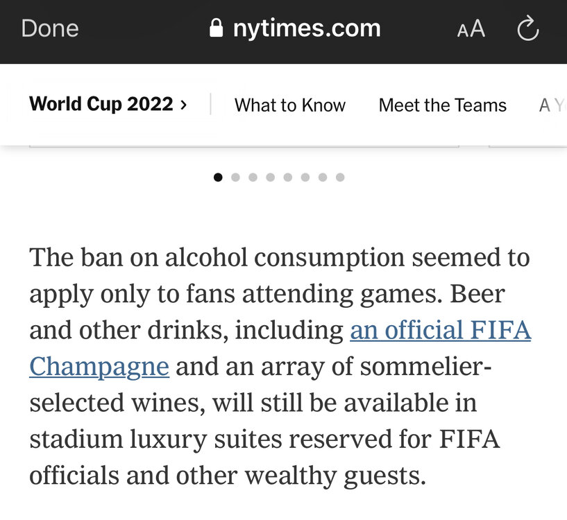567x520 pixels.
Task: Reload the page with the refresh icon
Action: 528,28
